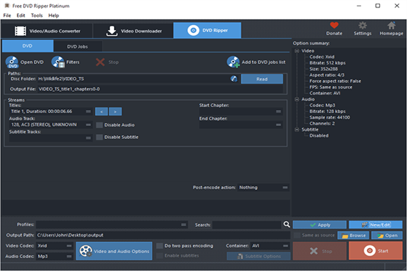Enable the Disable Audio checkbox
Image resolution: width=407 pixels, height=271 pixels.
(x=99, y=125)
